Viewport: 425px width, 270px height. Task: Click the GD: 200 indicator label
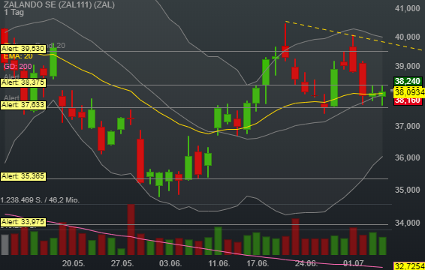tap(18, 67)
